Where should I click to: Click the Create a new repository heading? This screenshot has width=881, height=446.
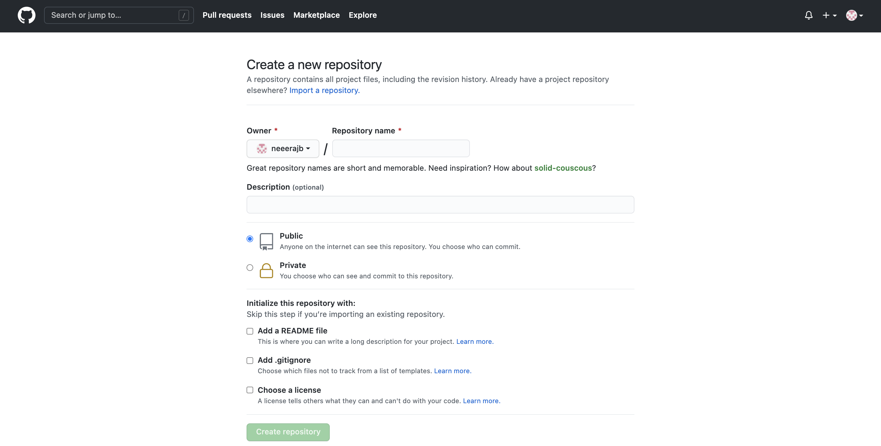pos(314,65)
